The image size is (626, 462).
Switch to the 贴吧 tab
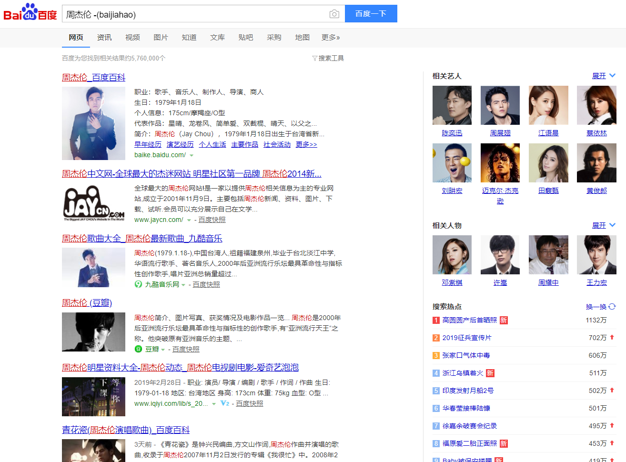(x=246, y=37)
